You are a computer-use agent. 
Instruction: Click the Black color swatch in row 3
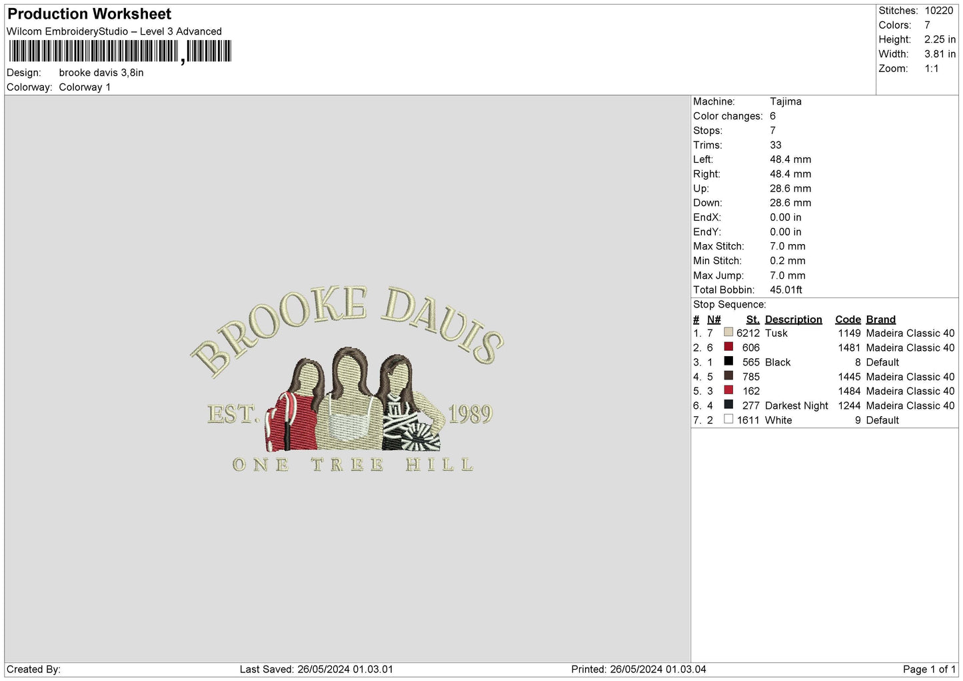point(728,362)
